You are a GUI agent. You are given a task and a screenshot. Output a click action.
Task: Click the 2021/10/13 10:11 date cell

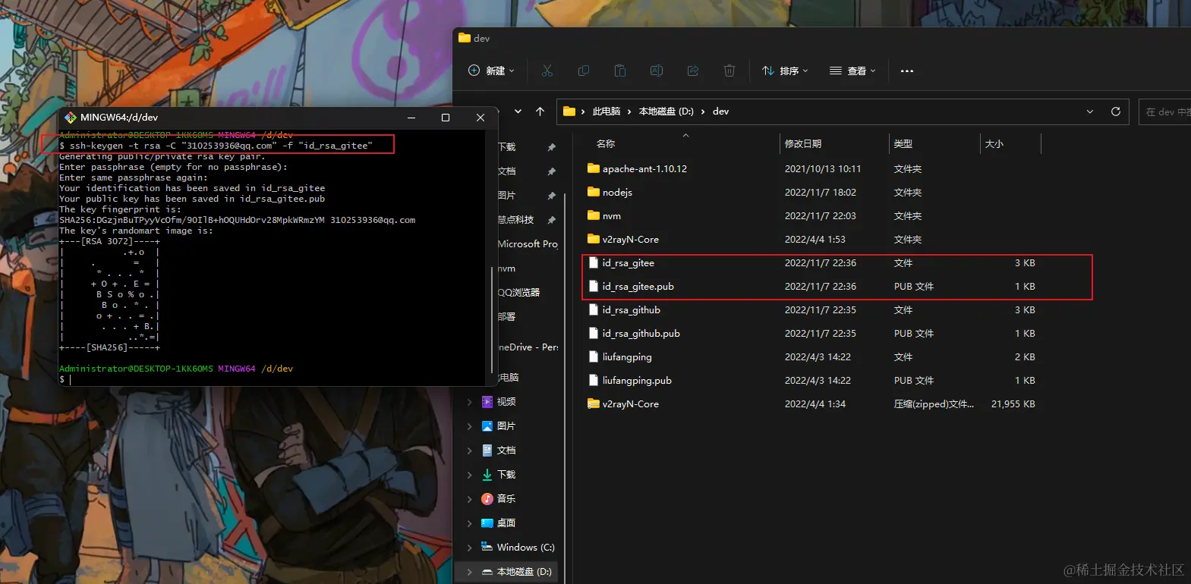point(823,168)
